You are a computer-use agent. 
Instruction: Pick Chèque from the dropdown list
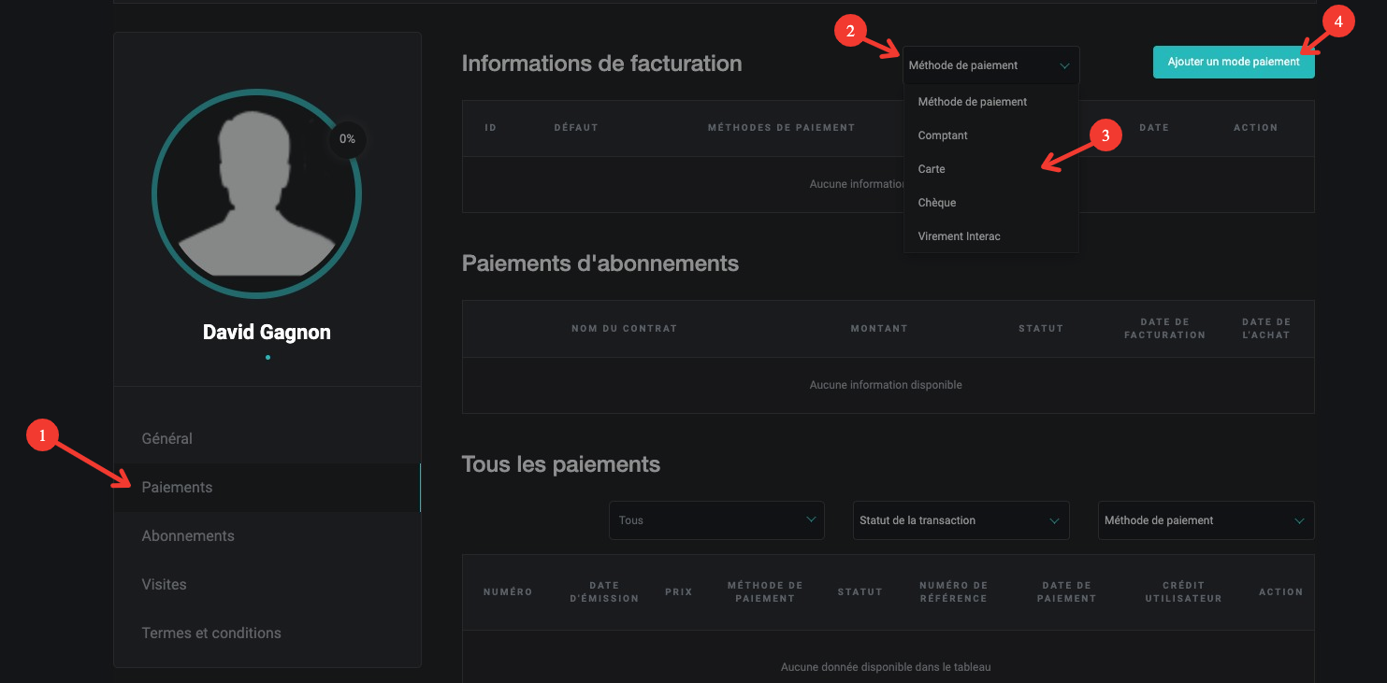[937, 203]
